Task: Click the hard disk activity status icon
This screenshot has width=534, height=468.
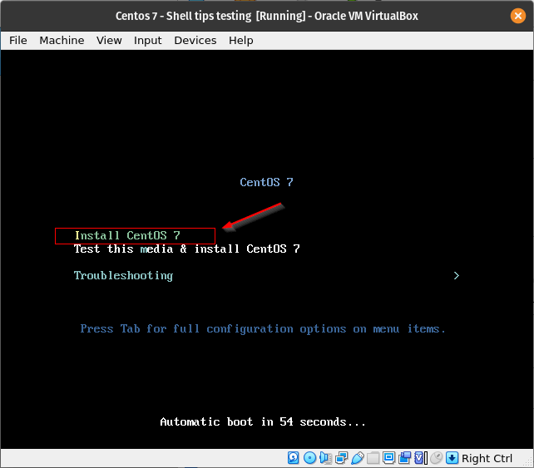Action: (294, 458)
